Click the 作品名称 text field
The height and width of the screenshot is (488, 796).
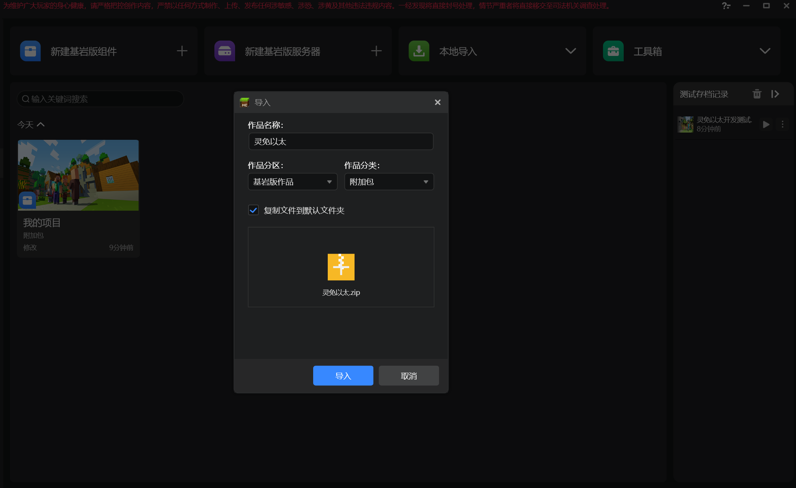pyautogui.click(x=341, y=142)
